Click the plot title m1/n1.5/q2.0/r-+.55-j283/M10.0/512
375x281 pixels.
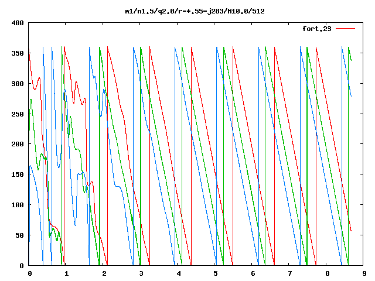click(195, 11)
